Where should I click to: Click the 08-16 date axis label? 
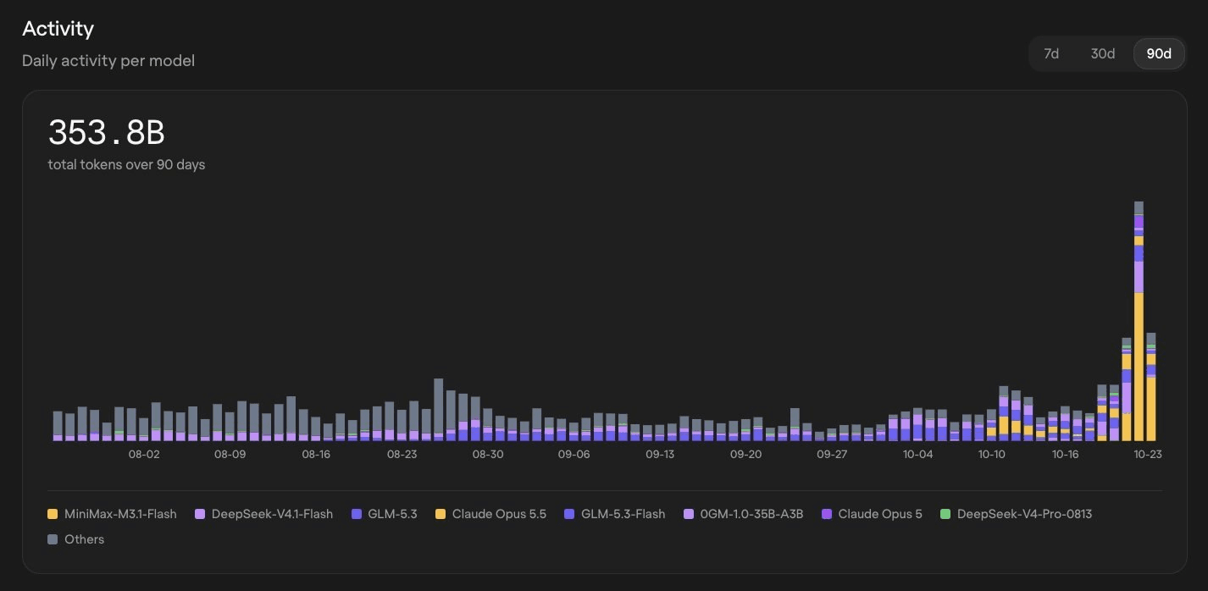click(316, 455)
